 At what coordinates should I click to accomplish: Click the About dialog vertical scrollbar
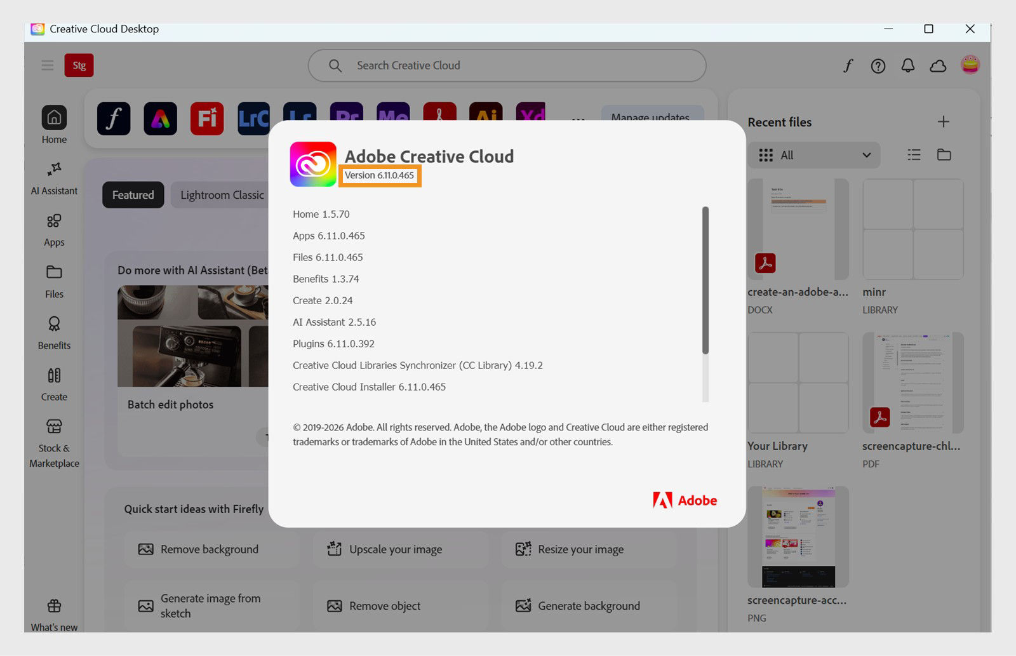(705, 280)
